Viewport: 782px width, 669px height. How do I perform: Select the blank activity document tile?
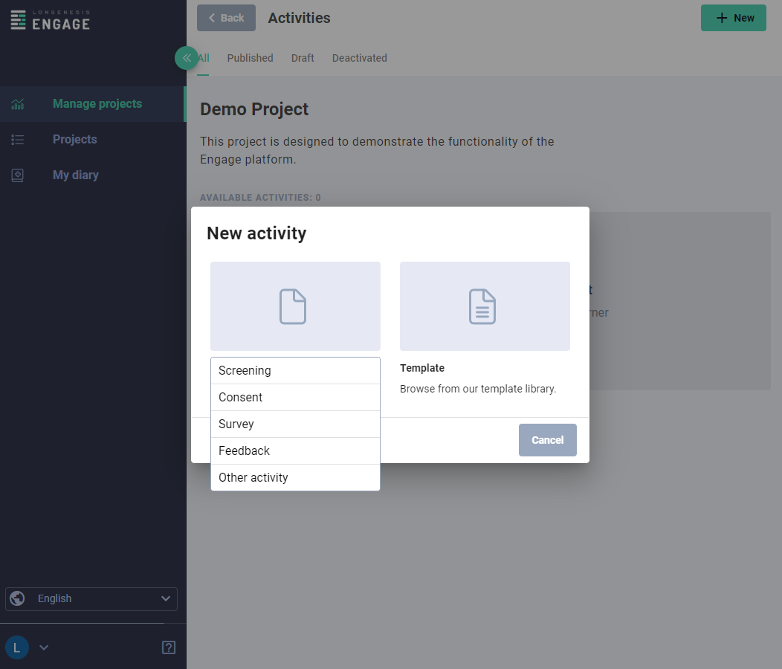click(x=295, y=306)
